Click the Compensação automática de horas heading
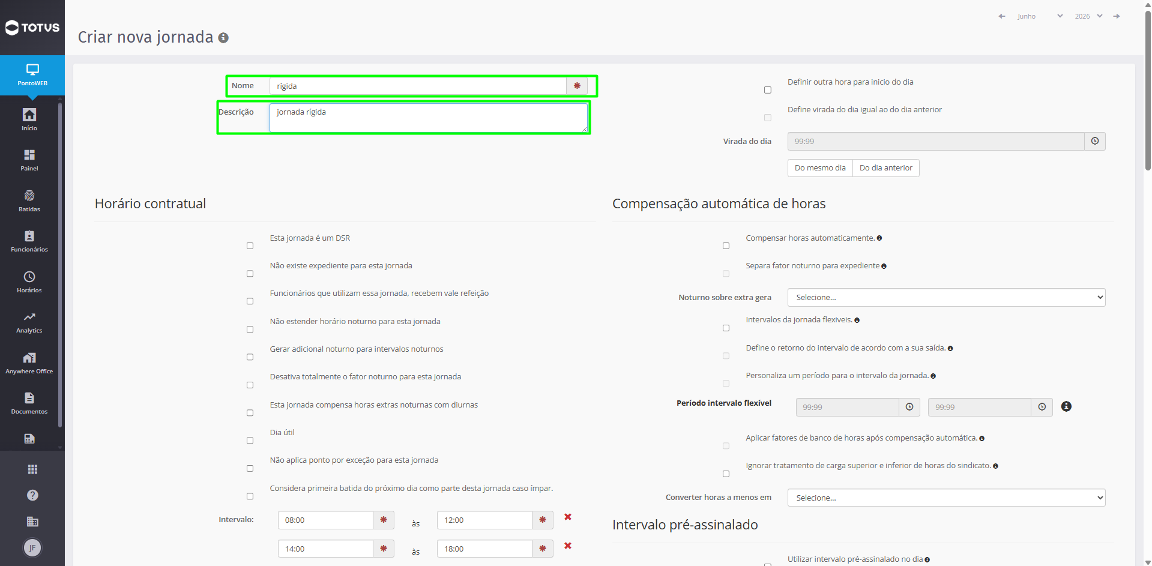Image resolution: width=1152 pixels, height=566 pixels. tap(719, 203)
